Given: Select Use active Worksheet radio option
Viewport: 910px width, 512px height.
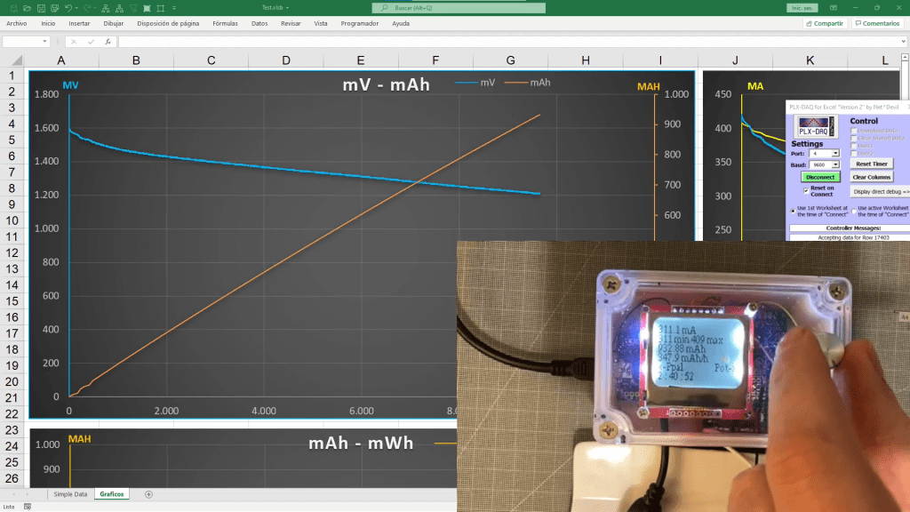Looking at the screenshot, I should pyautogui.click(x=854, y=211).
